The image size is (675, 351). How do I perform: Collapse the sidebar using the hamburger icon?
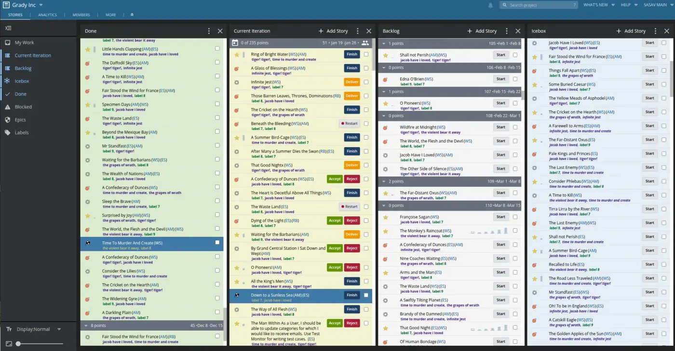(8, 28)
